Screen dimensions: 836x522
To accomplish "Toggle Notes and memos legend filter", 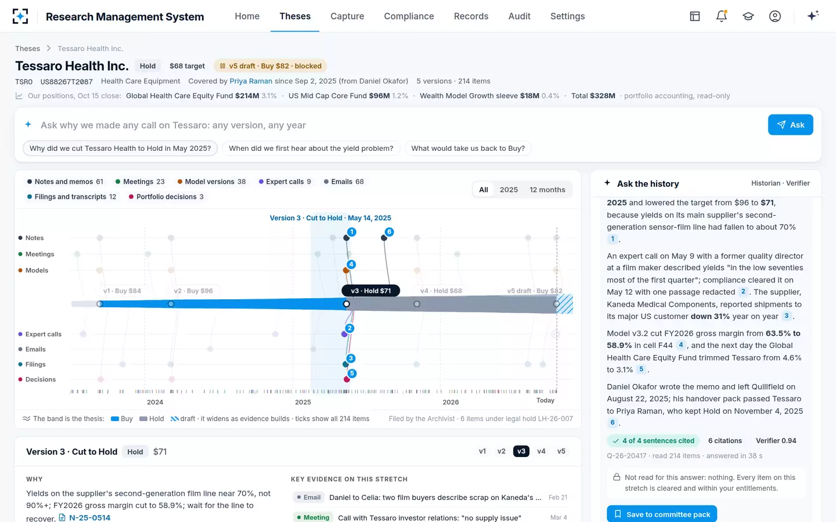I will click(65, 182).
